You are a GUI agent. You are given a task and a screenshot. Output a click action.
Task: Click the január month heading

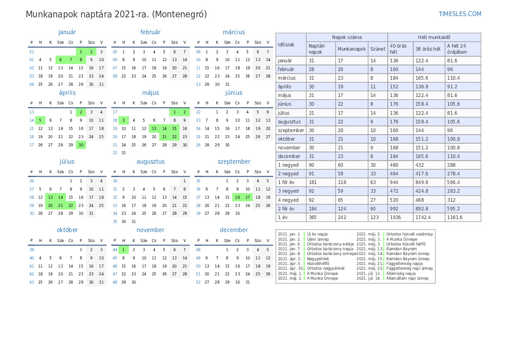pos(67,32)
